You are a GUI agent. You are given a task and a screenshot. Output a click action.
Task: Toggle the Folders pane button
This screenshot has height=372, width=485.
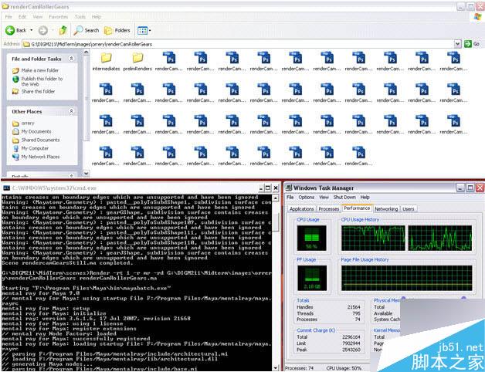[x=117, y=30]
